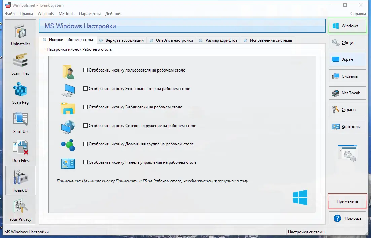
Task: Open the Действие menu
Action: click(x=114, y=14)
